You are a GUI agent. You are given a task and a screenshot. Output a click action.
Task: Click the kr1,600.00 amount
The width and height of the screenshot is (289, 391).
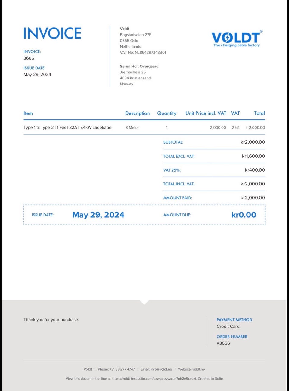pos(253,156)
